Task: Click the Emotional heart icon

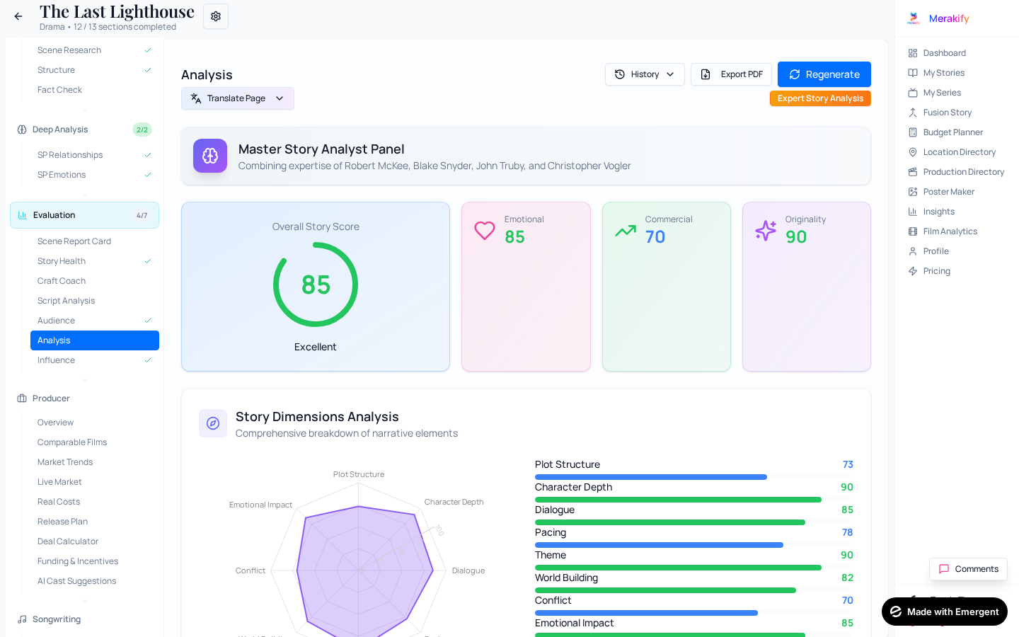Action: (x=485, y=231)
